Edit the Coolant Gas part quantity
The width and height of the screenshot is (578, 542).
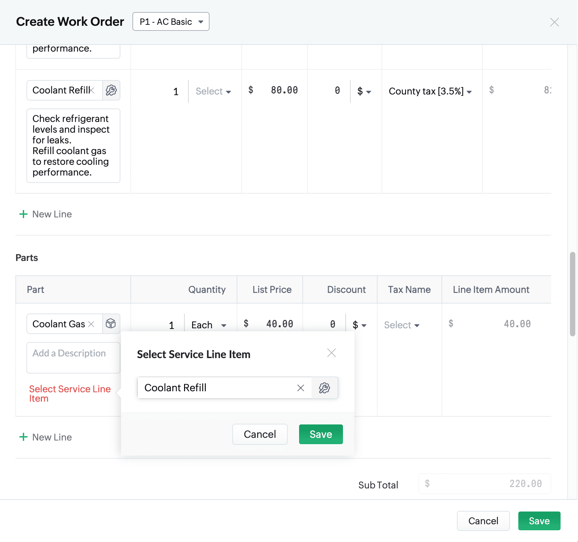click(171, 325)
